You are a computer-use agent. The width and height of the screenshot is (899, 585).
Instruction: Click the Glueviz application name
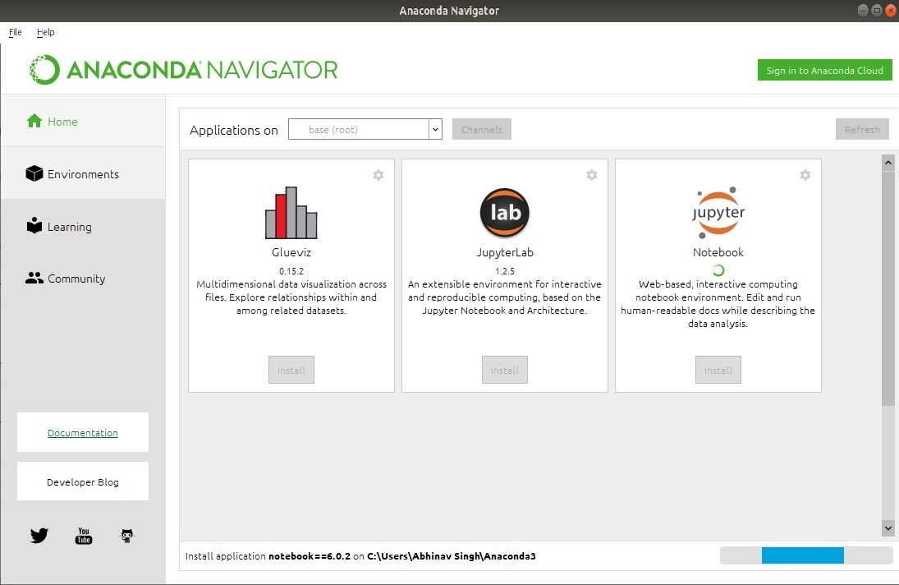[291, 252]
